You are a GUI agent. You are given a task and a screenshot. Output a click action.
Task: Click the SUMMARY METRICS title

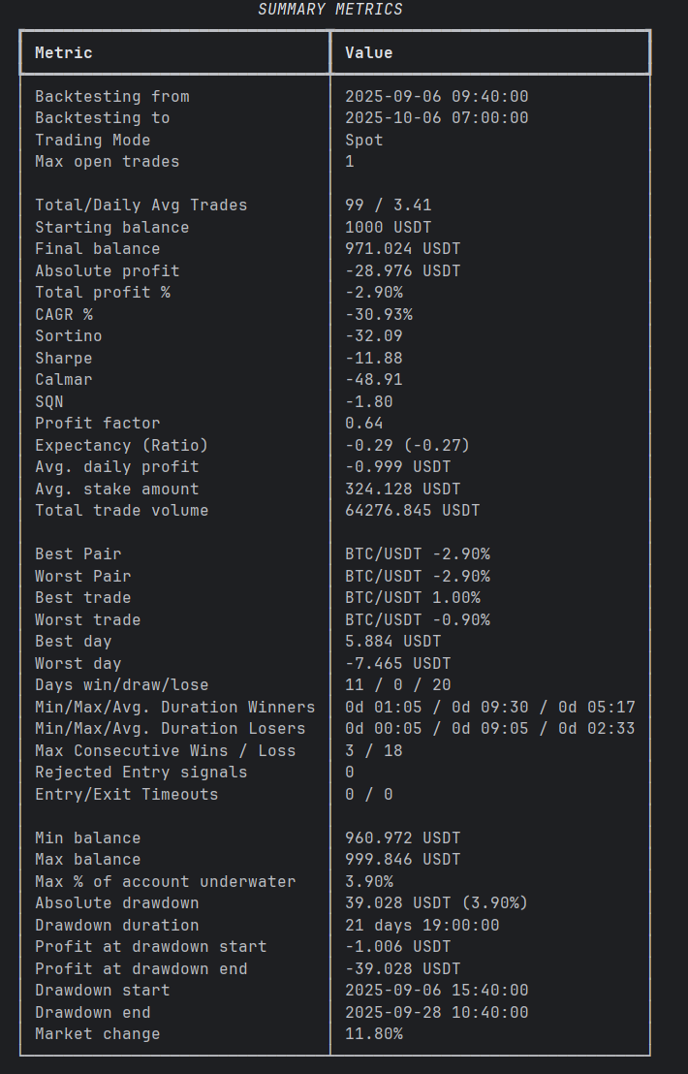330,10
